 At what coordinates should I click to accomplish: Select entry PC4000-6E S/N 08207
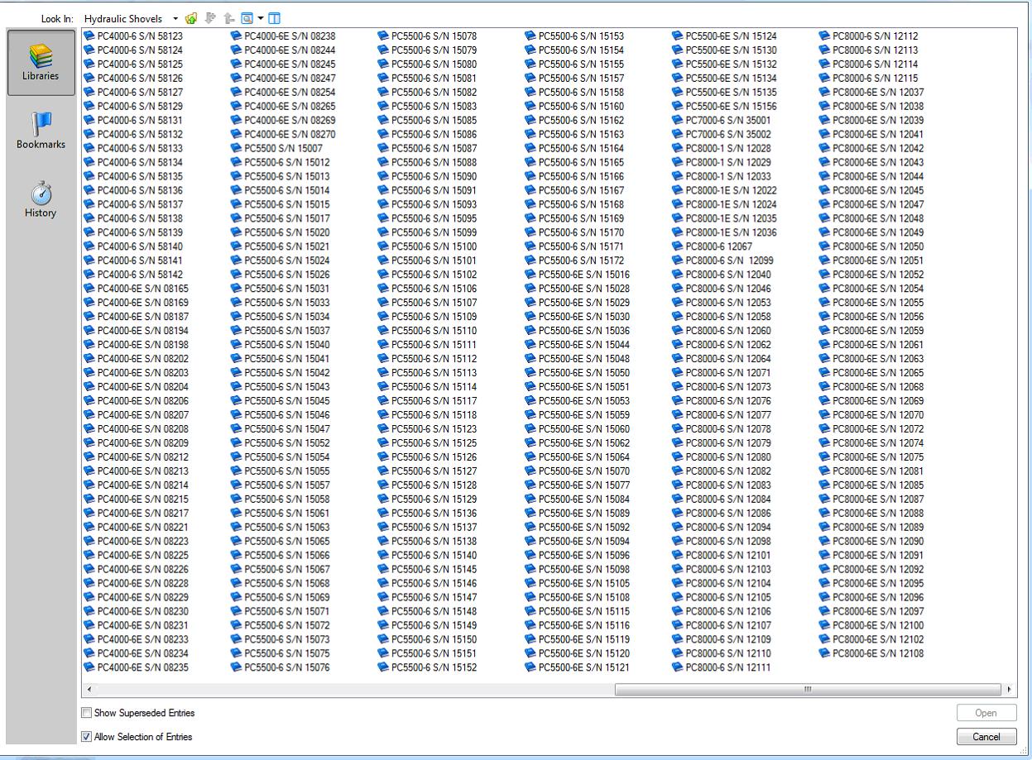pos(142,415)
